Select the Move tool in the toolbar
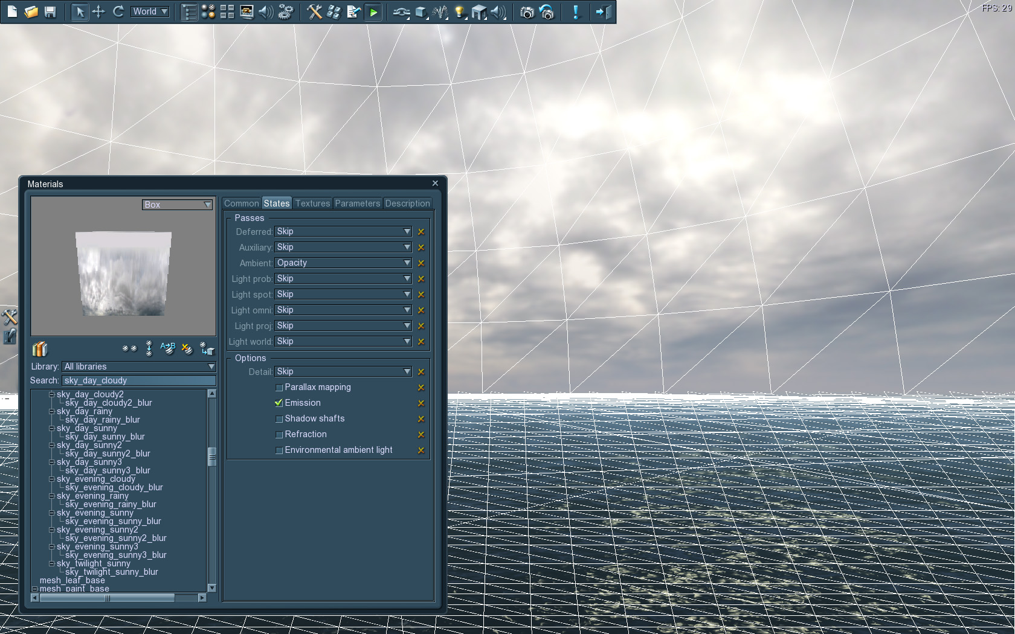The image size is (1015, 634). (99, 11)
